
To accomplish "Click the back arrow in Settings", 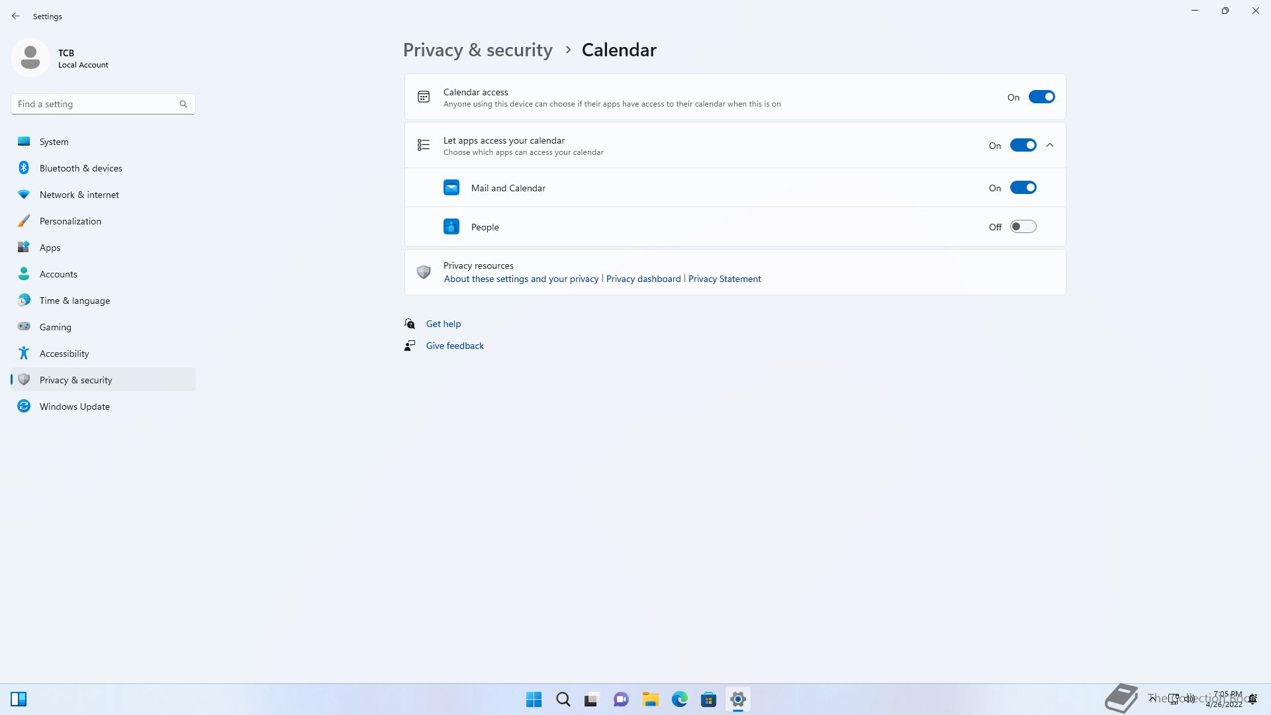I will (x=16, y=16).
